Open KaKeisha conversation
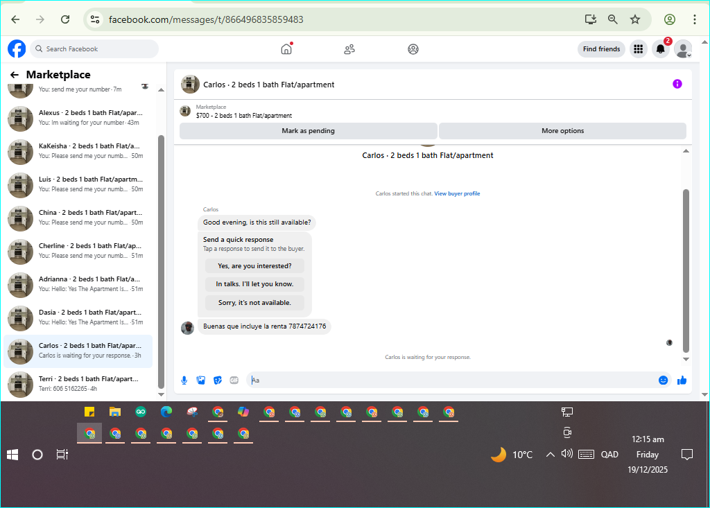The width and height of the screenshot is (710, 508). [78, 152]
